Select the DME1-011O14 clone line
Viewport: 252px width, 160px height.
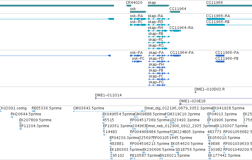pos(174,98)
